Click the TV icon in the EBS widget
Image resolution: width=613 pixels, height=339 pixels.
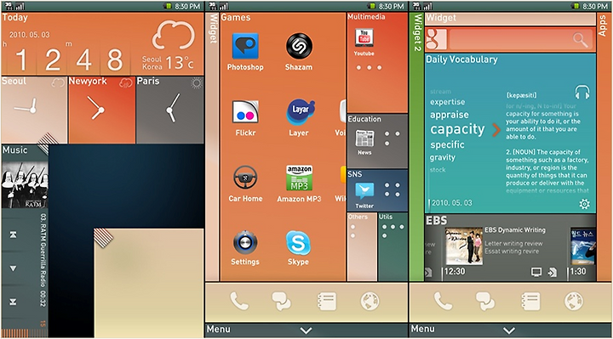[x=536, y=272]
